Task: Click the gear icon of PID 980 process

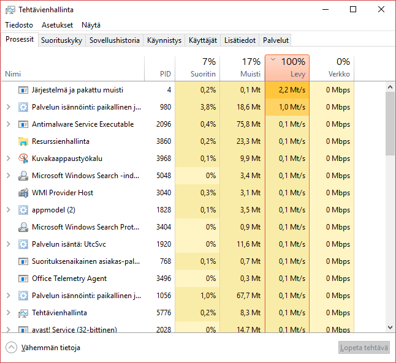Action: pyautogui.click(x=23, y=107)
